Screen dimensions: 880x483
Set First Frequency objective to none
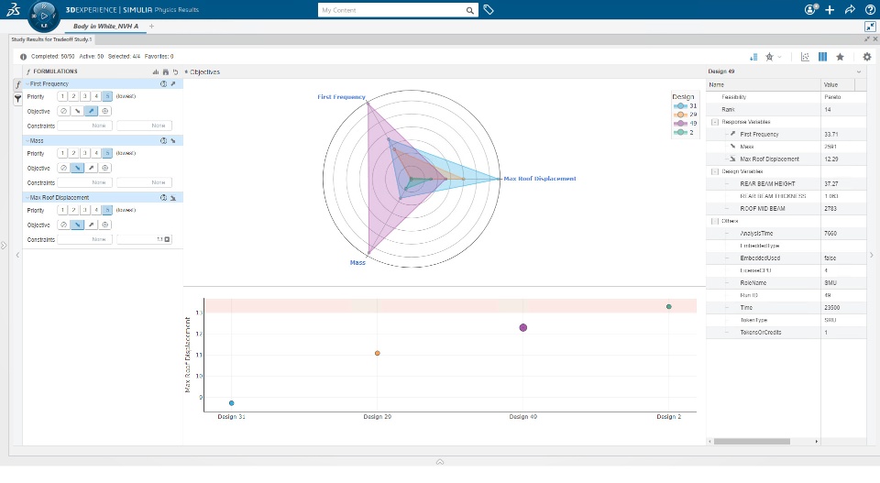point(64,111)
